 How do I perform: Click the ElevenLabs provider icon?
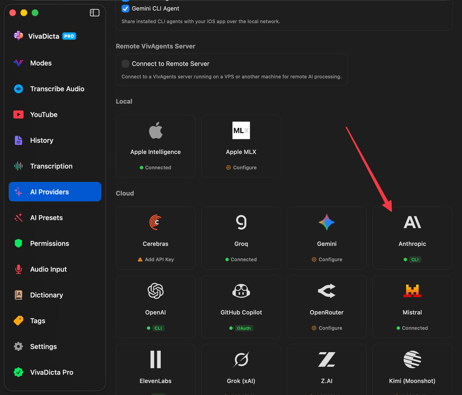point(155,360)
